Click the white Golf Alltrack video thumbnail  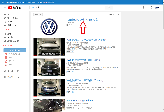pos(49,47)
